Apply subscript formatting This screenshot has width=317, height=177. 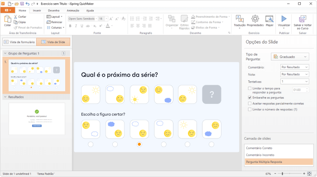point(95,26)
